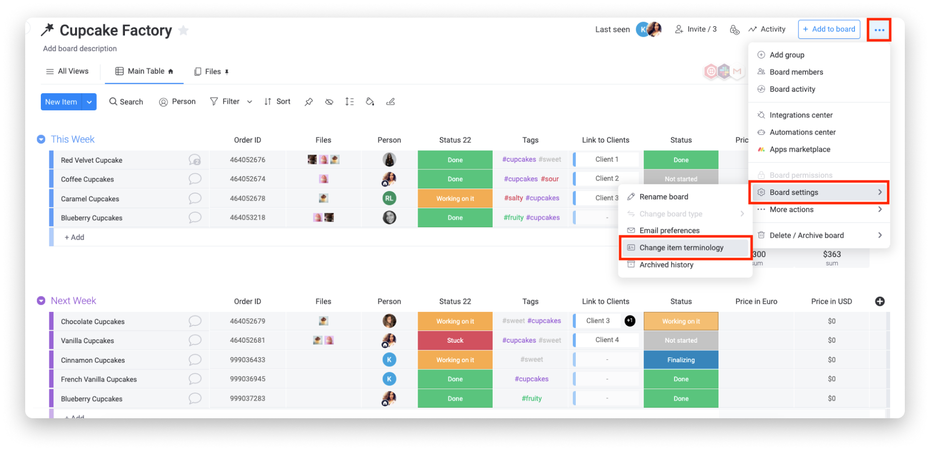The height and width of the screenshot is (451, 930).
Task: Open conversation bubble for Cinnamon Cupcakes
Action: (195, 360)
